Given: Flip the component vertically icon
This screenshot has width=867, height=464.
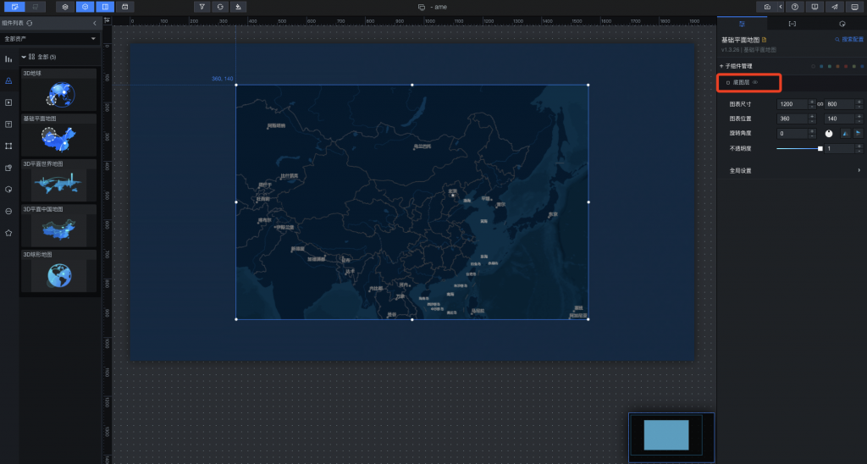Looking at the screenshot, I should tap(859, 133).
